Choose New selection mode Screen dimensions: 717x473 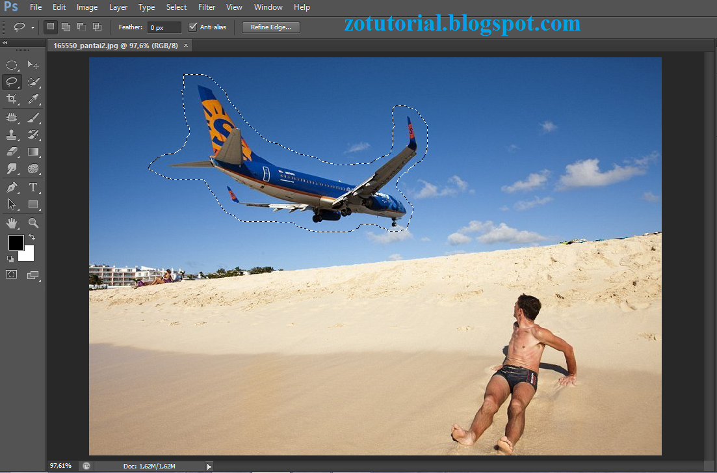(51, 27)
